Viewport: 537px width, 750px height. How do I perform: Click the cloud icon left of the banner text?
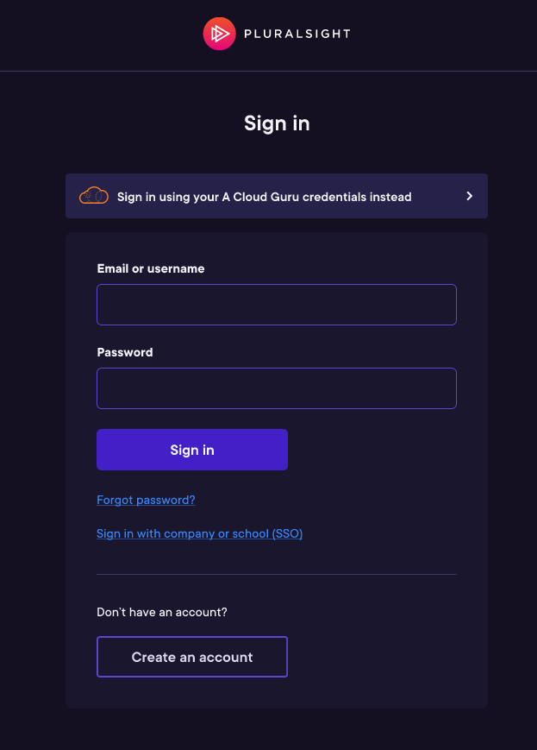tap(93, 196)
